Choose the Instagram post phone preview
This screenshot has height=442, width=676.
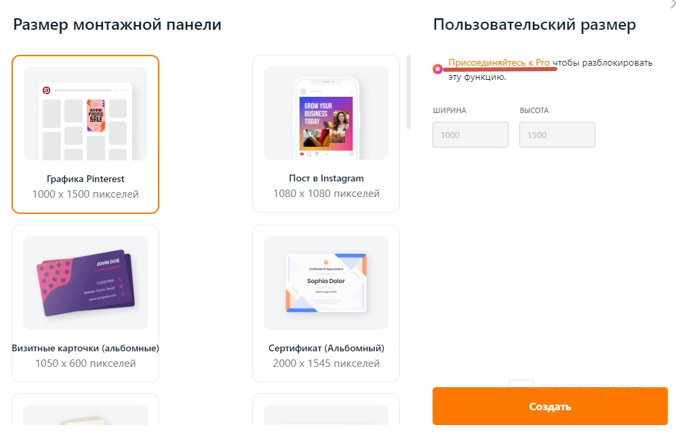(x=326, y=114)
